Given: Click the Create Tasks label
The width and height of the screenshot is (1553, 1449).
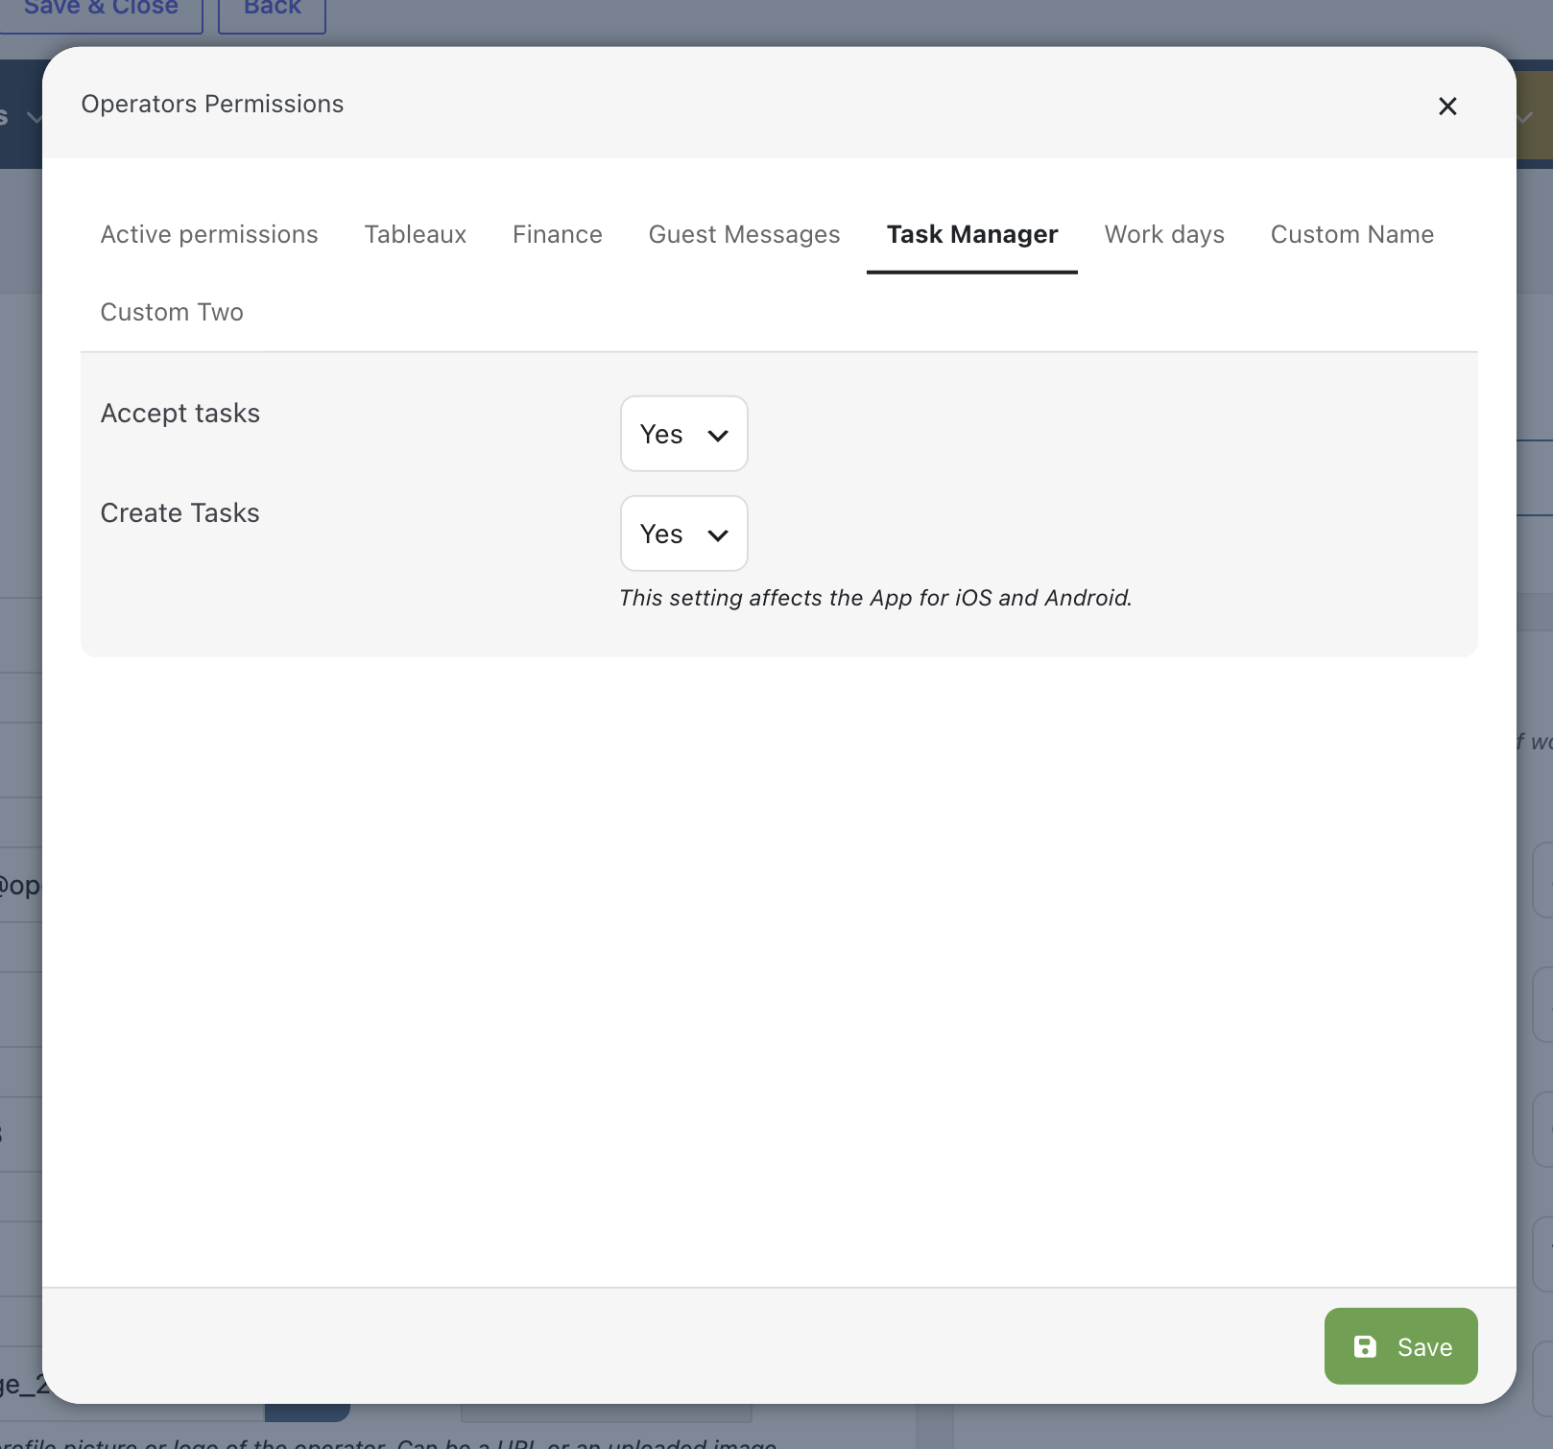Looking at the screenshot, I should click(180, 513).
